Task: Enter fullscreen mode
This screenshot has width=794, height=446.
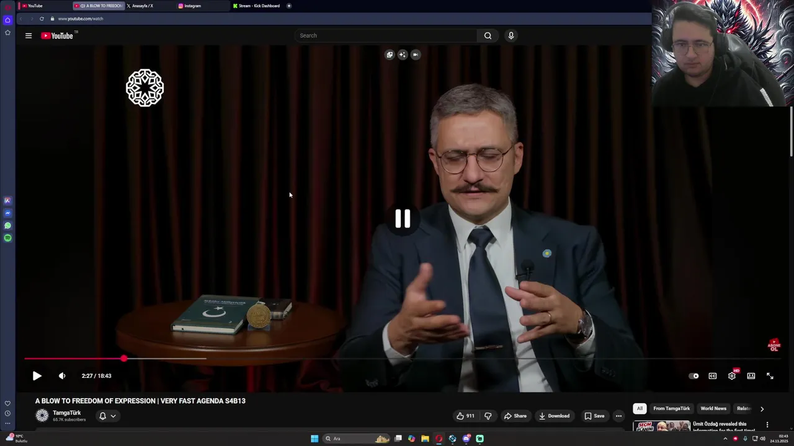Action: [x=770, y=376]
